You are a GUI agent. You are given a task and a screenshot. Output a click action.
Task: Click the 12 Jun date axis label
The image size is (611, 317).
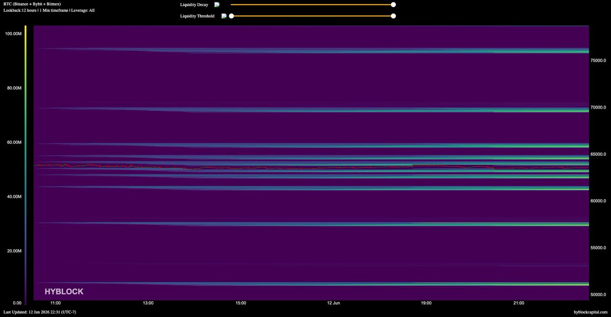[334, 303]
